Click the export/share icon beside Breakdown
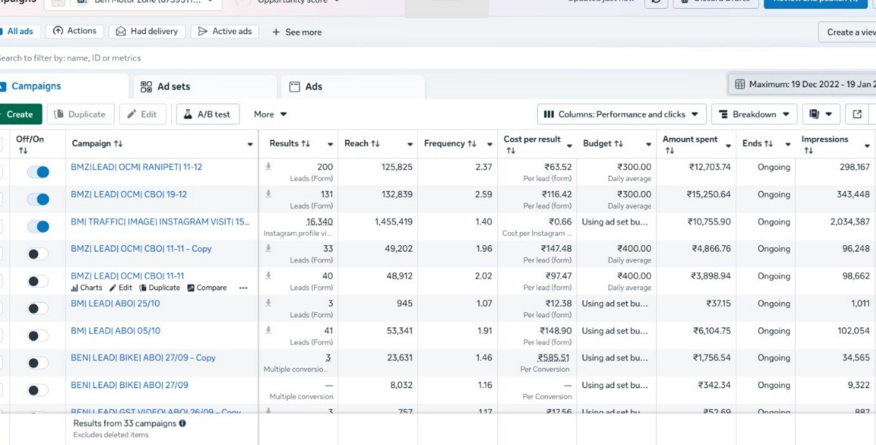The height and width of the screenshot is (445, 876). click(x=857, y=114)
